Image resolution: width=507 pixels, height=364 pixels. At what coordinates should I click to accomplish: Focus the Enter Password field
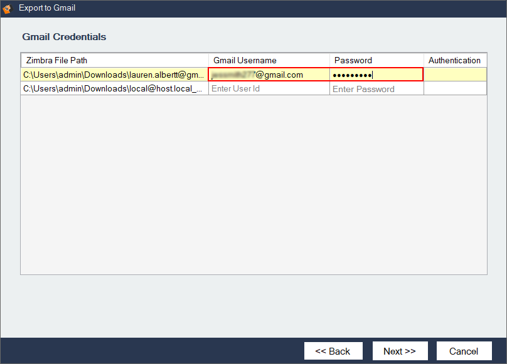376,89
